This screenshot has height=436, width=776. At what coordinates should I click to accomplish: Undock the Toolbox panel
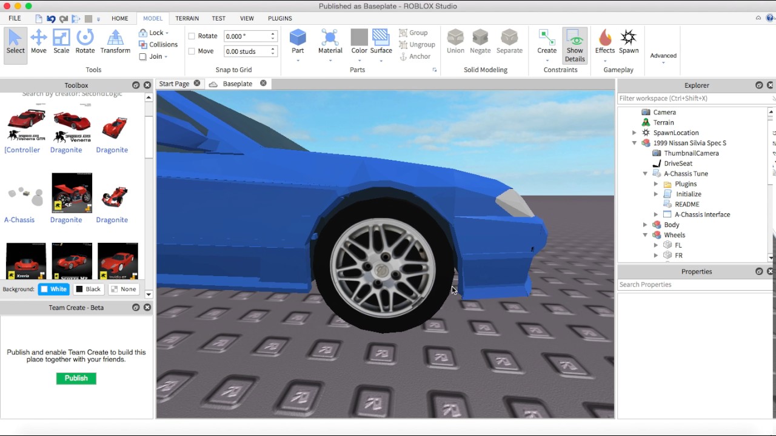coord(136,85)
